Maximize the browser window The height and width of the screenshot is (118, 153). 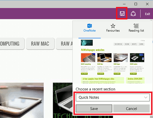coord(136,4)
